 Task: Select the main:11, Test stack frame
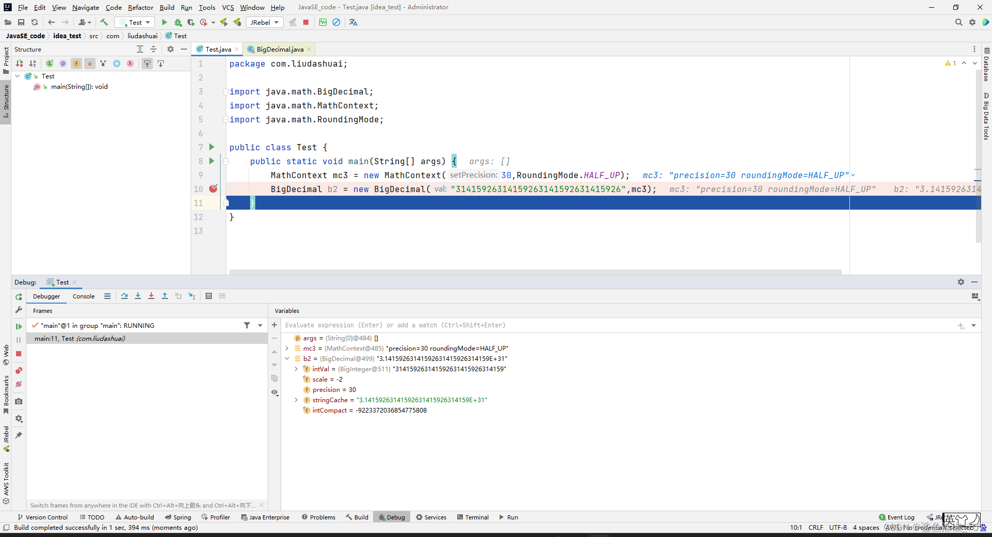[x=147, y=339]
